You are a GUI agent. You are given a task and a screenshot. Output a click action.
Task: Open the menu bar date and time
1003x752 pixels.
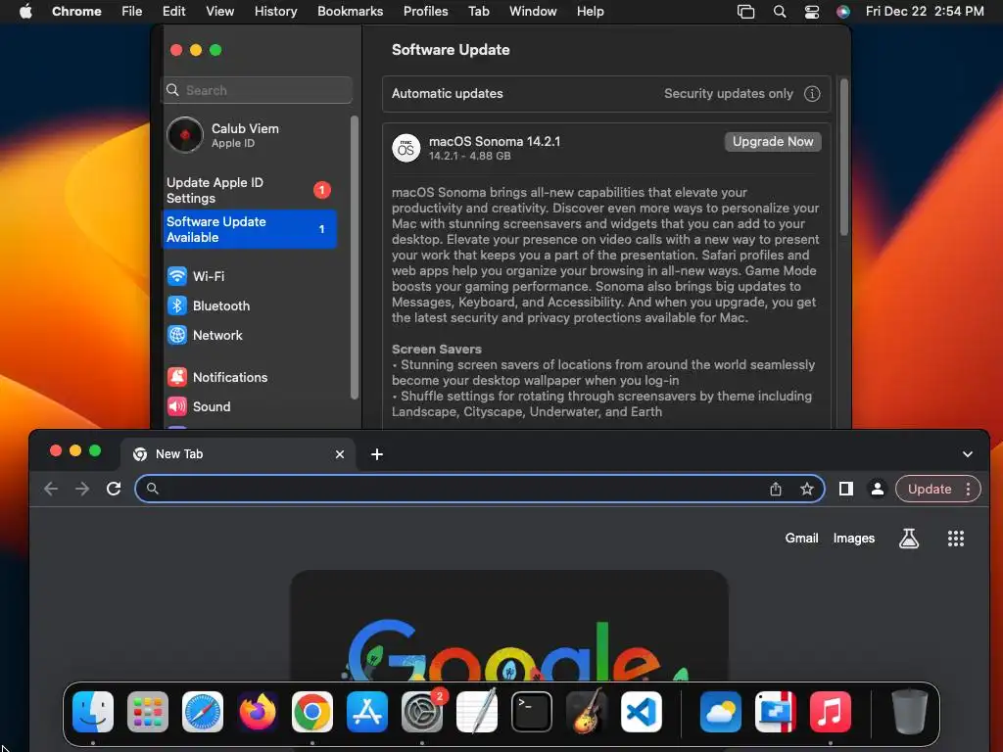[x=925, y=12]
